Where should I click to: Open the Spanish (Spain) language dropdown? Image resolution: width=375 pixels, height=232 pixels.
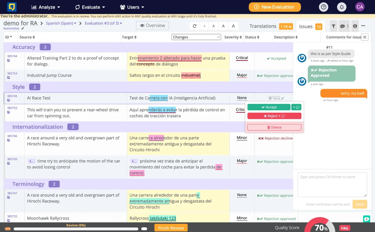(61, 23)
